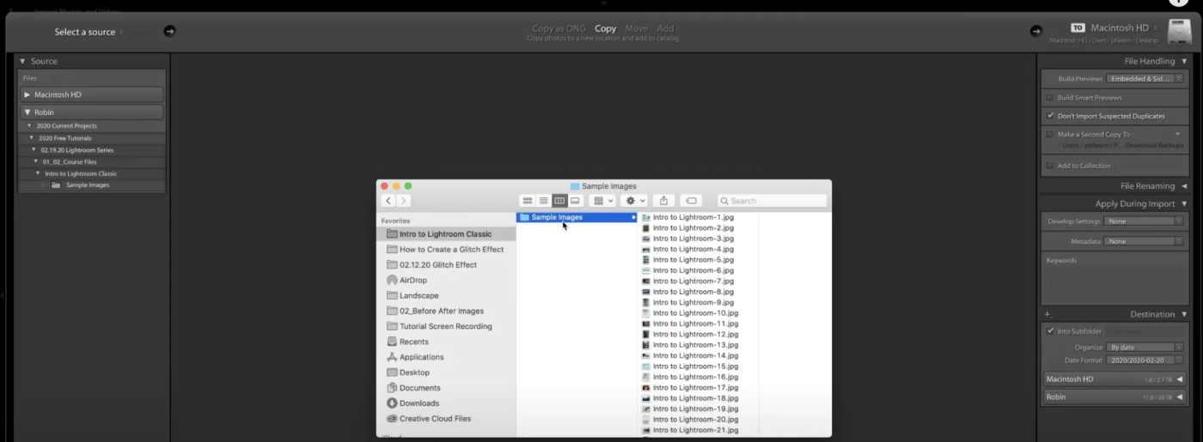Open the Build Previews dropdown
1203x442 pixels.
[1145, 79]
